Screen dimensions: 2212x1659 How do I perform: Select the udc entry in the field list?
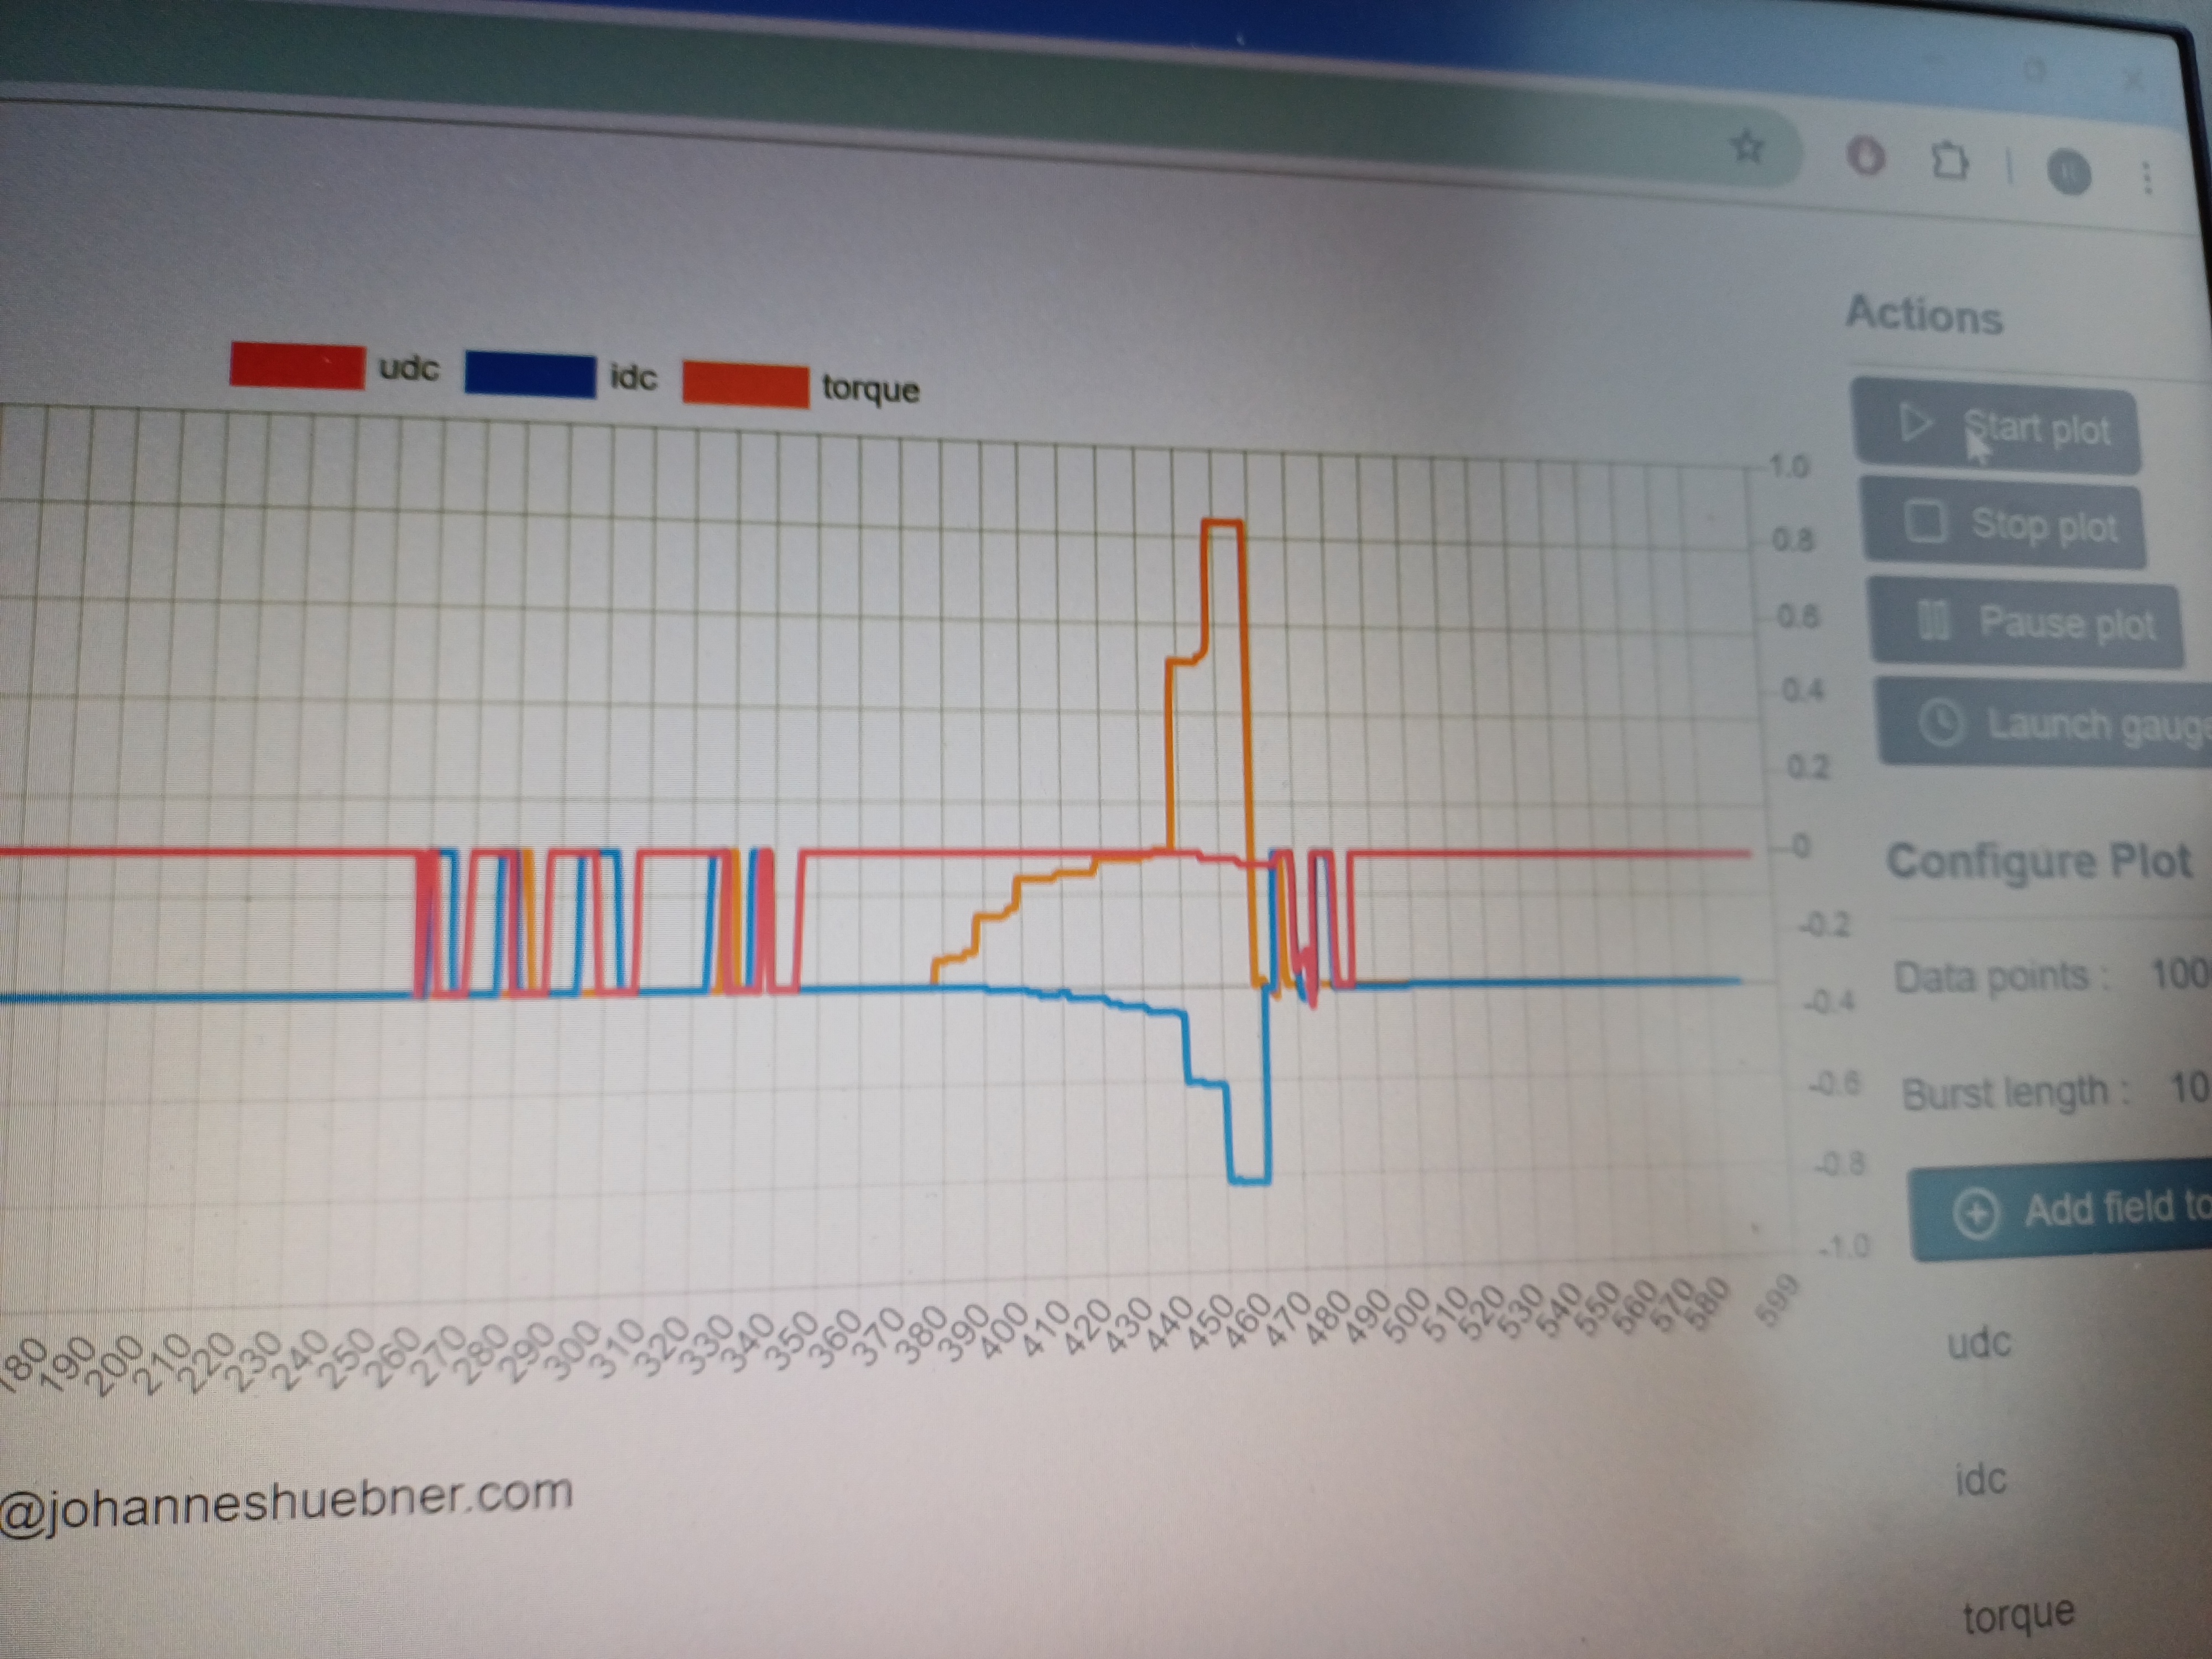[x=1979, y=1343]
